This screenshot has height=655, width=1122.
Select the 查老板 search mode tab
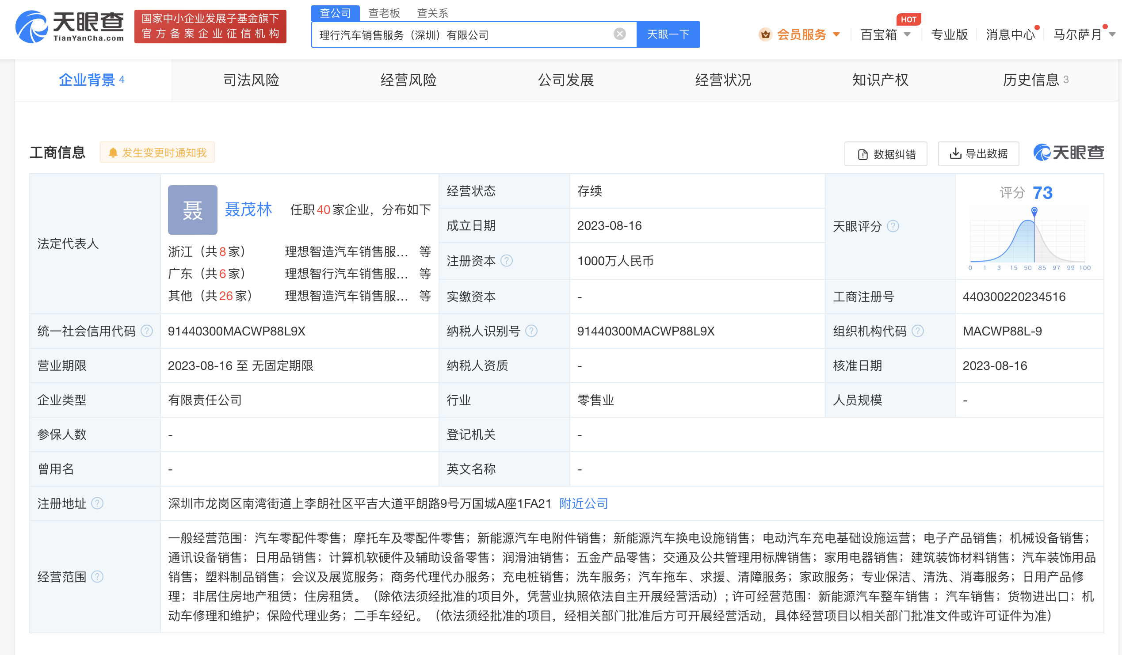tap(384, 13)
